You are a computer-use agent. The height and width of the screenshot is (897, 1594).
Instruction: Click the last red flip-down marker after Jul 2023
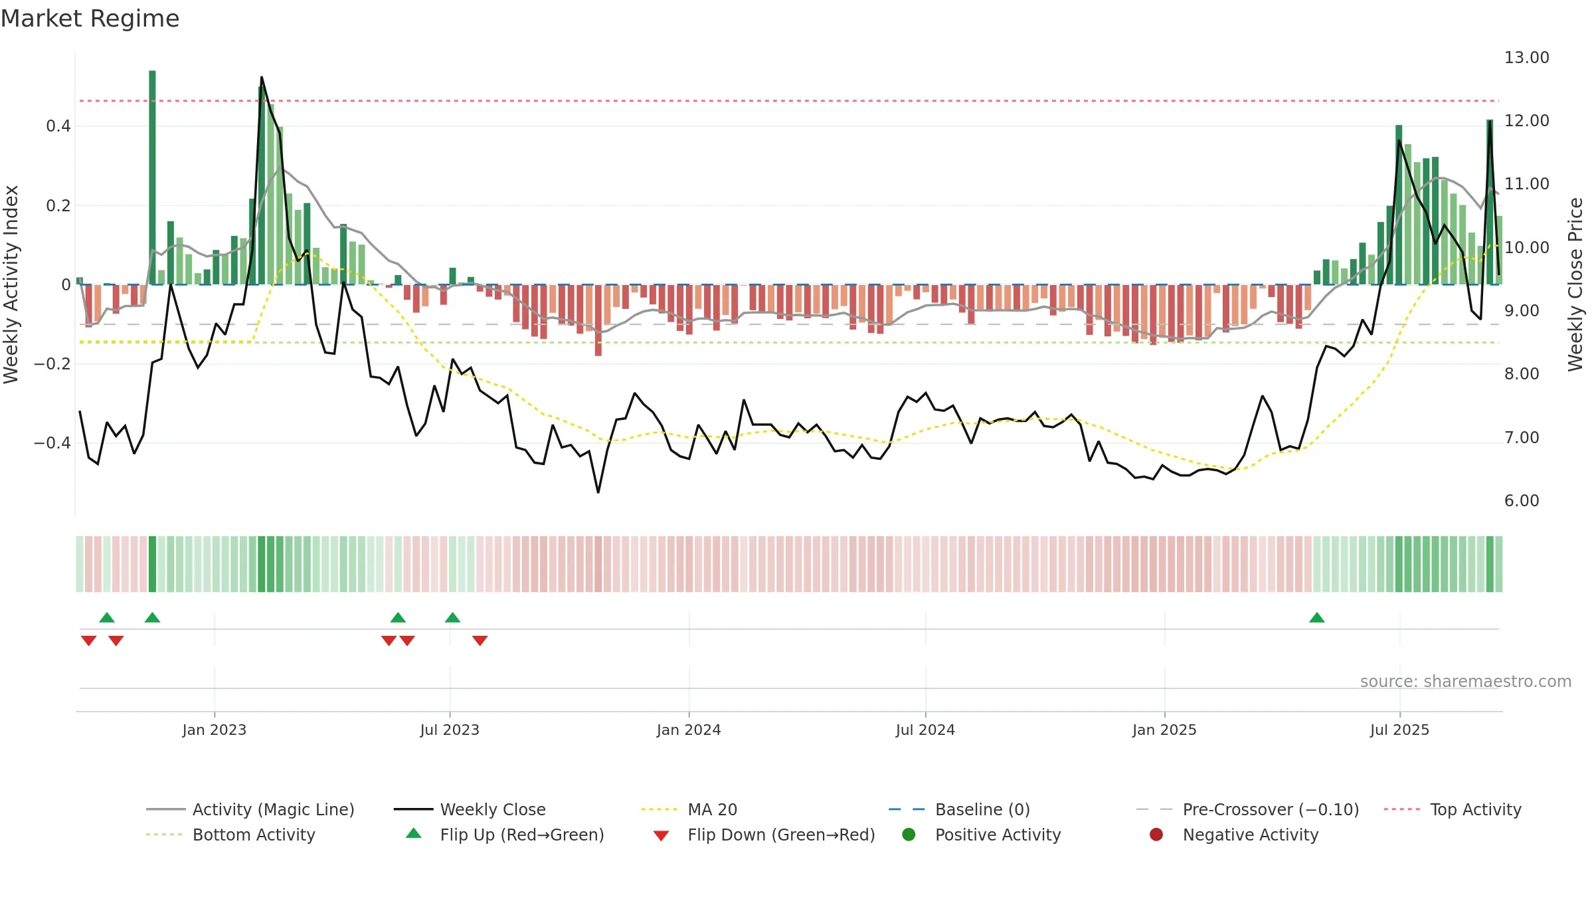tap(480, 641)
